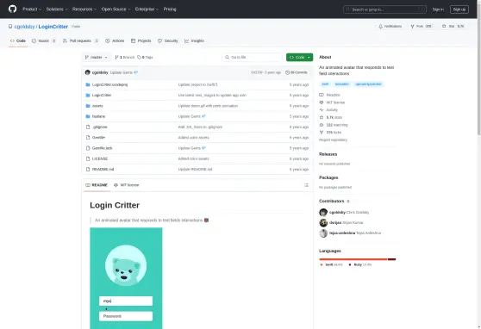Viewport: 481px width, 329px height.
Task: Open the Security tab
Action: (168, 40)
